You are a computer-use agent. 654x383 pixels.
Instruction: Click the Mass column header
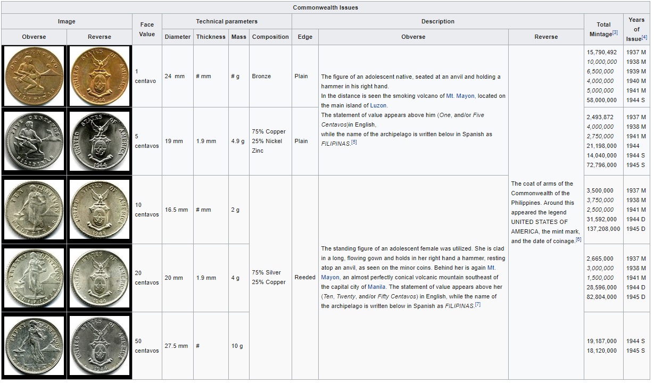coord(239,37)
